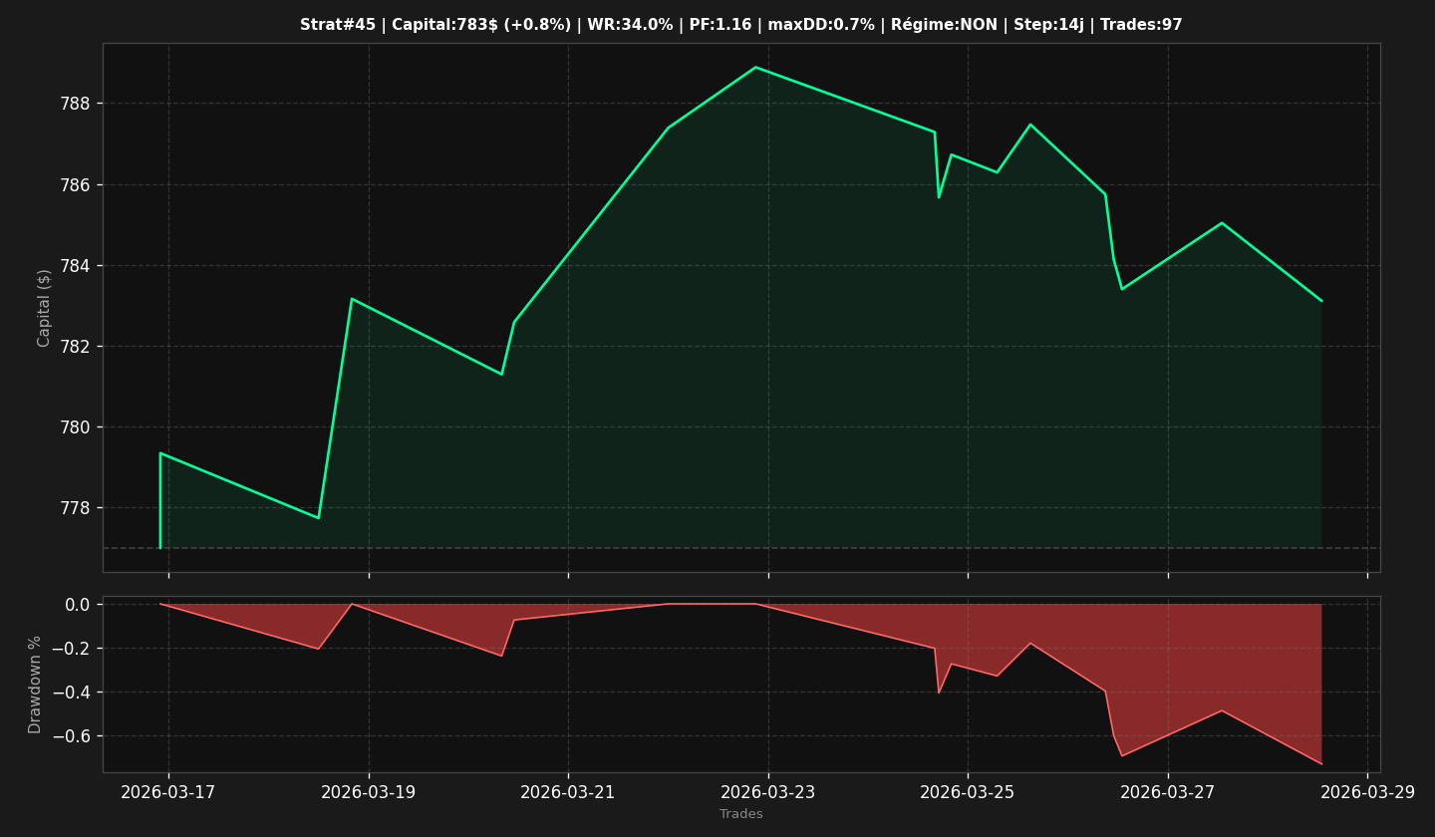The width and height of the screenshot is (1435, 837).
Task: Select the 784 capital axis tick
Action: [x=76, y=266]
